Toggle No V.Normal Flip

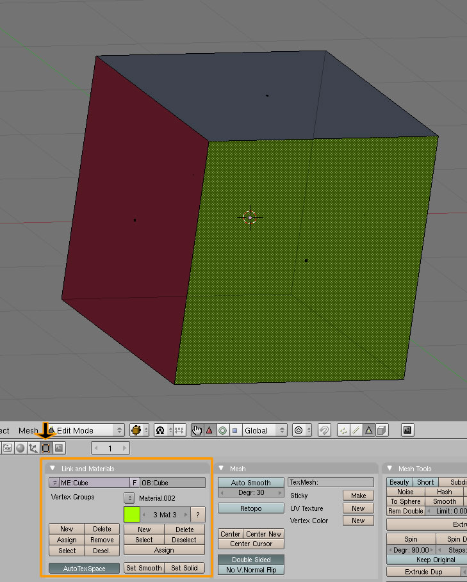point(251,570)
